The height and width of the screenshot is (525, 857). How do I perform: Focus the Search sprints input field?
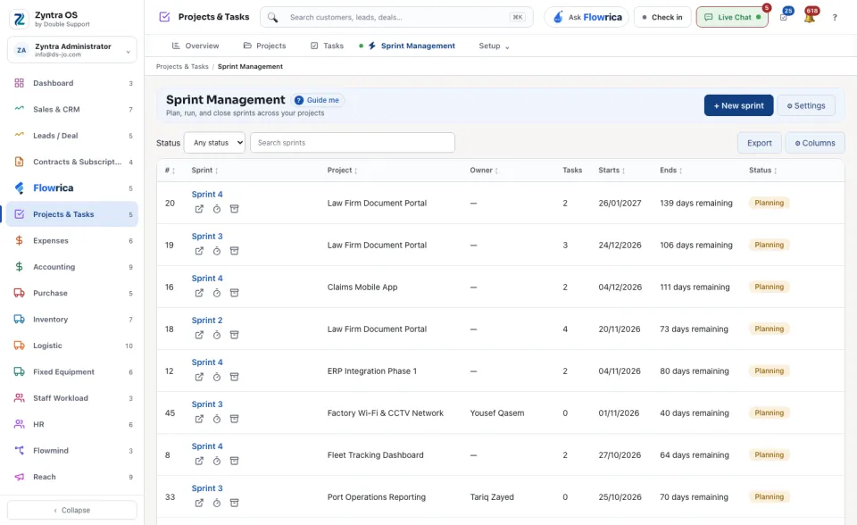(353, 143)
